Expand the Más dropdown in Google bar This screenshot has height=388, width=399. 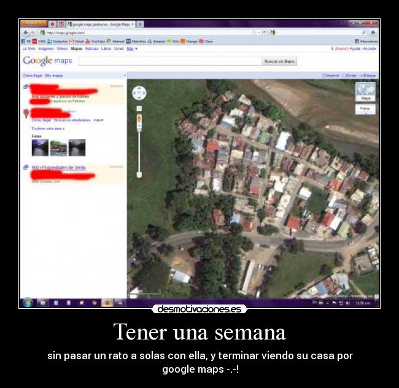click(x=132, y=49)
